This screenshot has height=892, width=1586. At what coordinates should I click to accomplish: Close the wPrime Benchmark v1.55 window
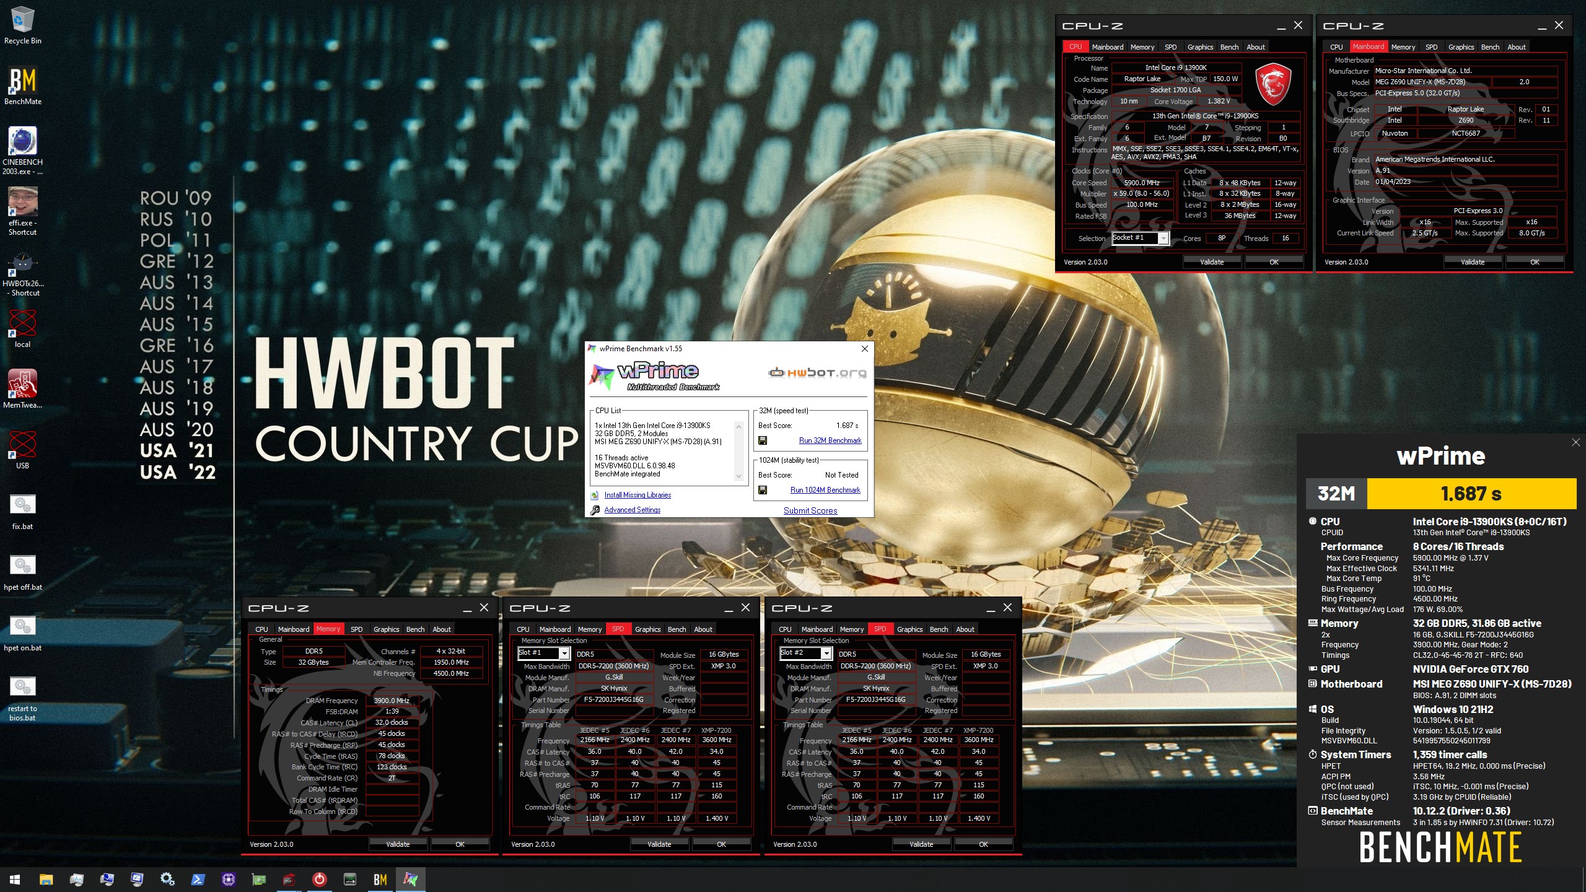click(865, 349)
